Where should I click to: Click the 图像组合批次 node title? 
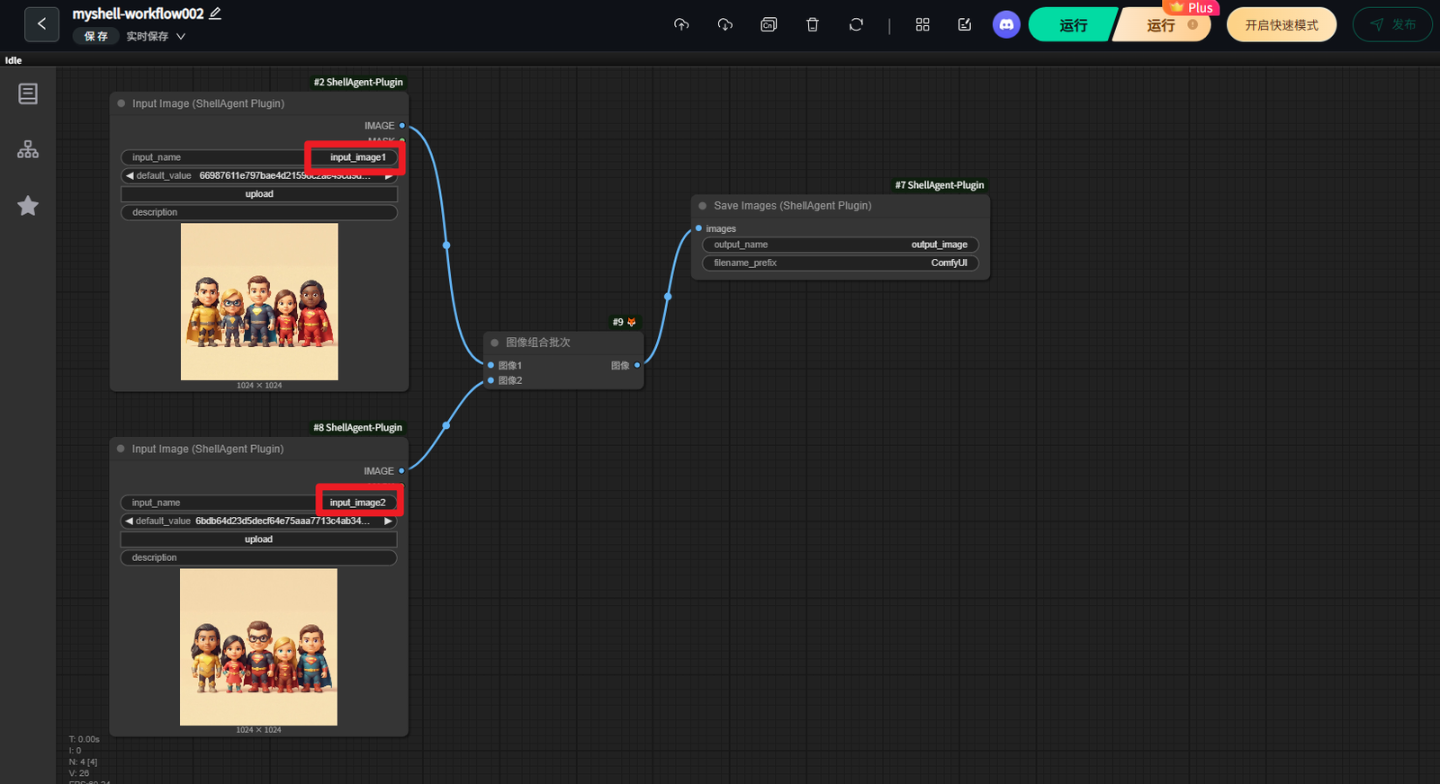pyautogui.click(x=538, y=343)
